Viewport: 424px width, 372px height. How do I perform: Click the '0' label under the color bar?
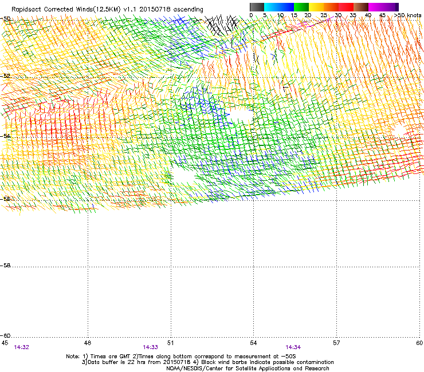tap(251, 15)
